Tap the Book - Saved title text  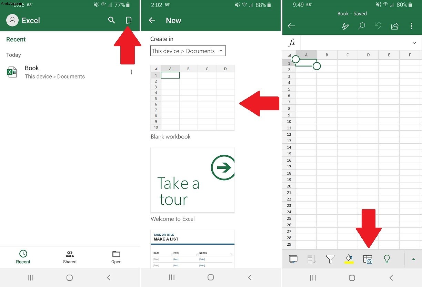(x=352, y=13)
